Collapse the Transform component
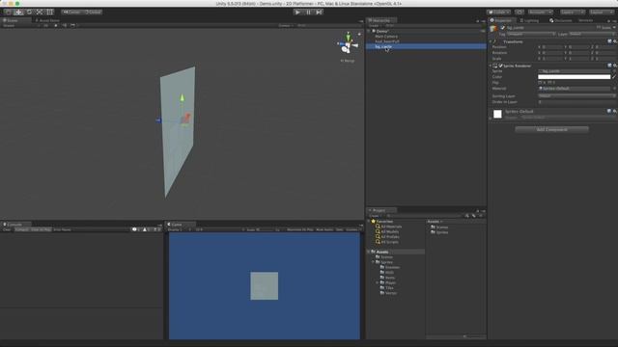 (491, 41)
